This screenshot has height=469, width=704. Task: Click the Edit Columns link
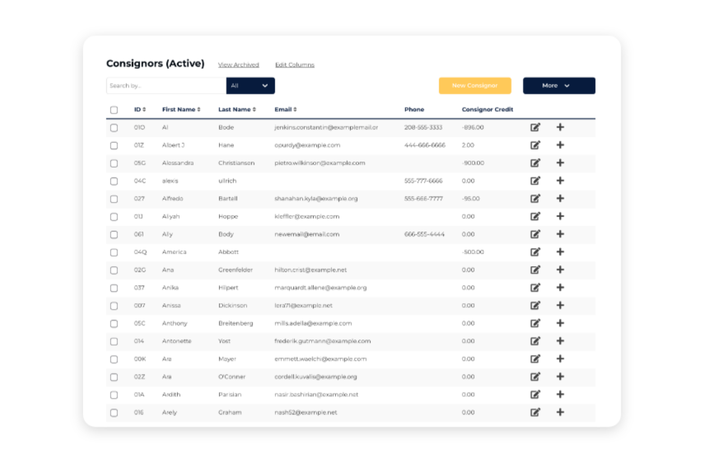click(294, 64)
